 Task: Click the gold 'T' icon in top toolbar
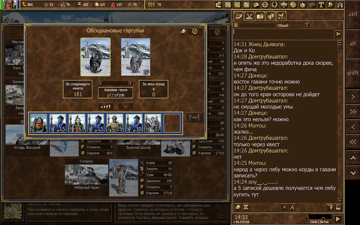[321, 5]
